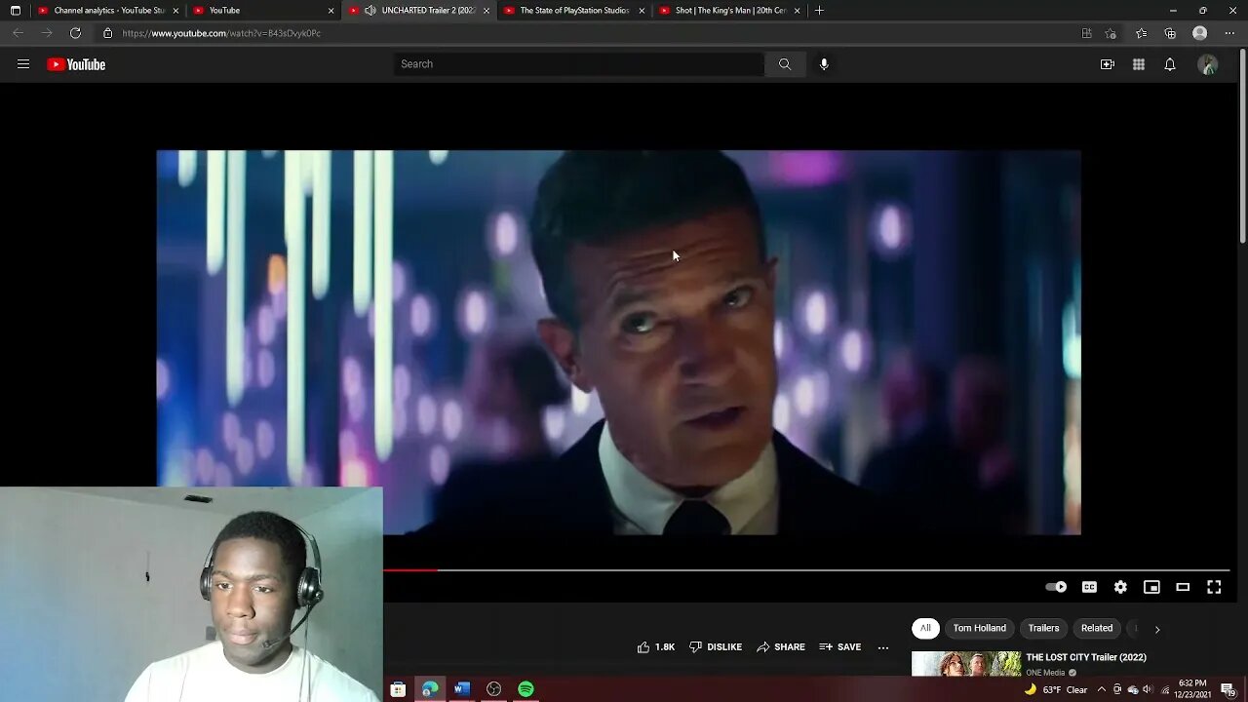Show more related chips with arrow
The image size is (1248, 702).
tap(1157, 629)
